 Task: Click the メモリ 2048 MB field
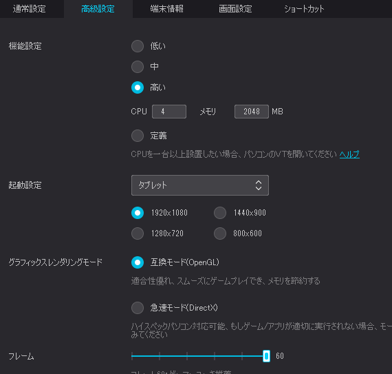pos(252,112)
